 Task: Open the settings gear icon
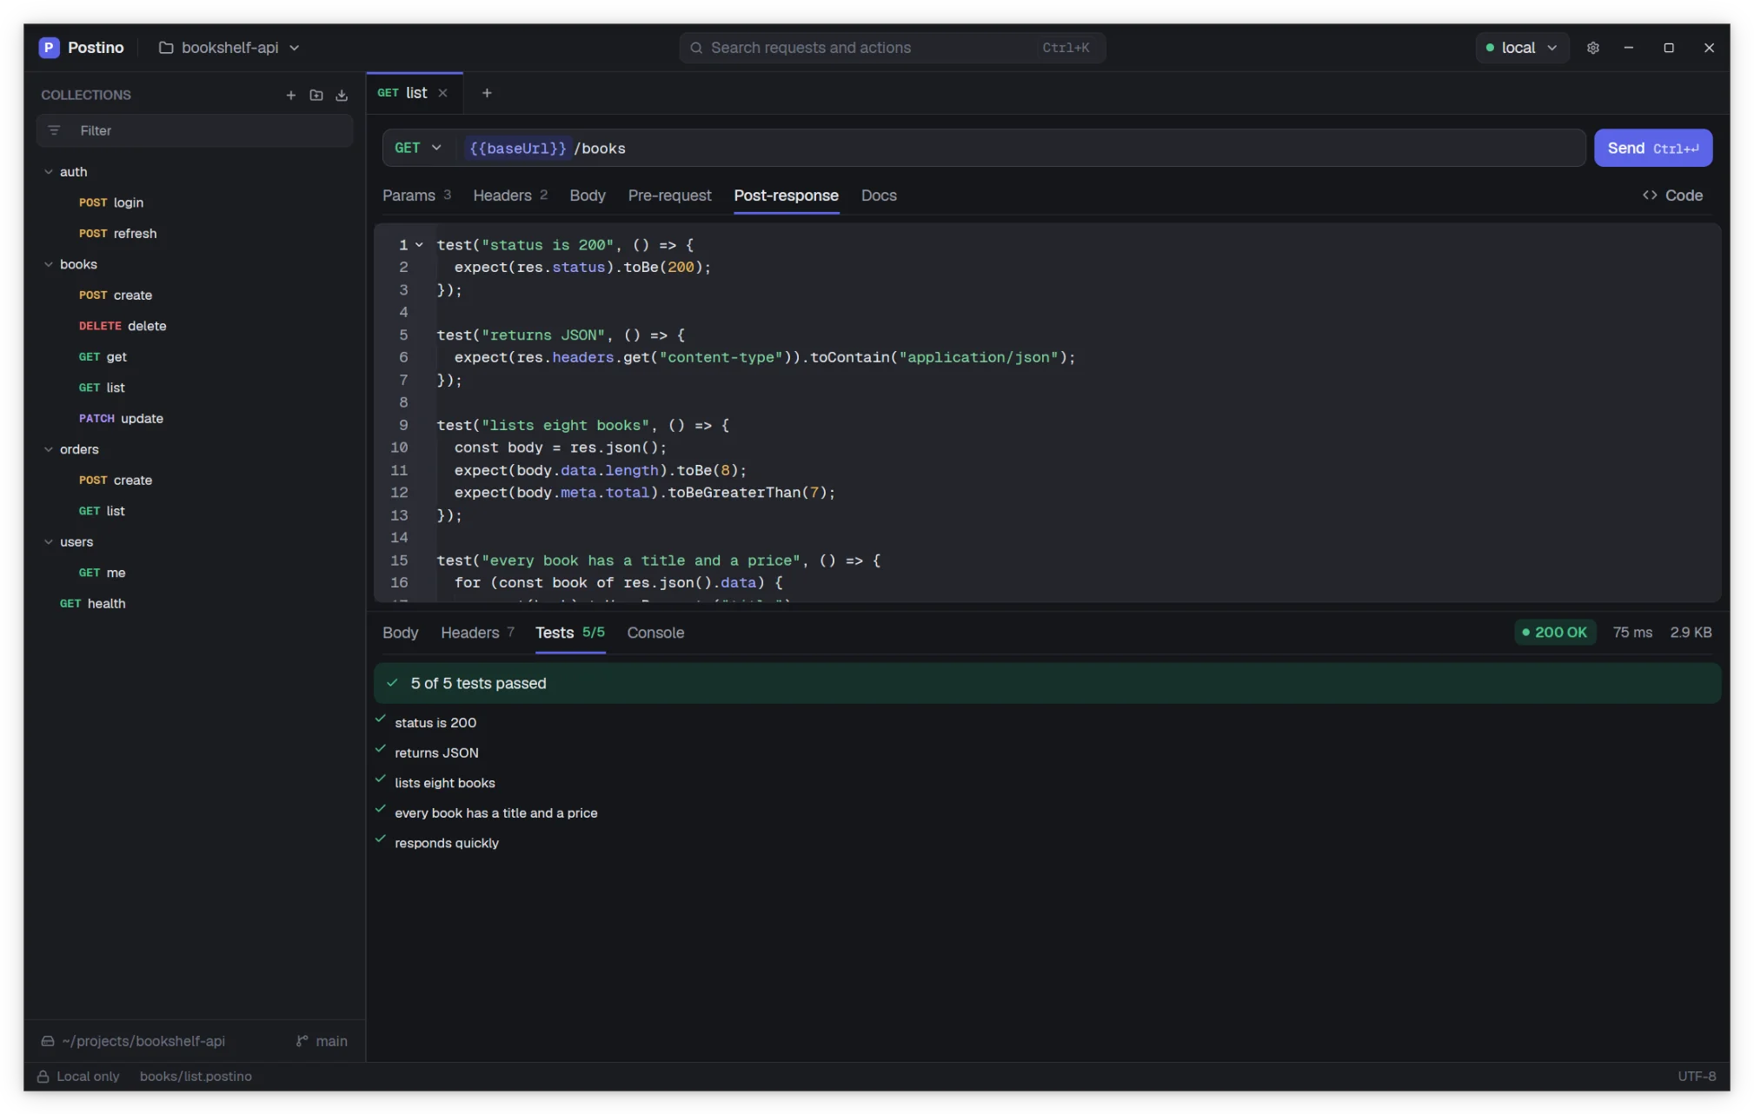pos(1592,48)
